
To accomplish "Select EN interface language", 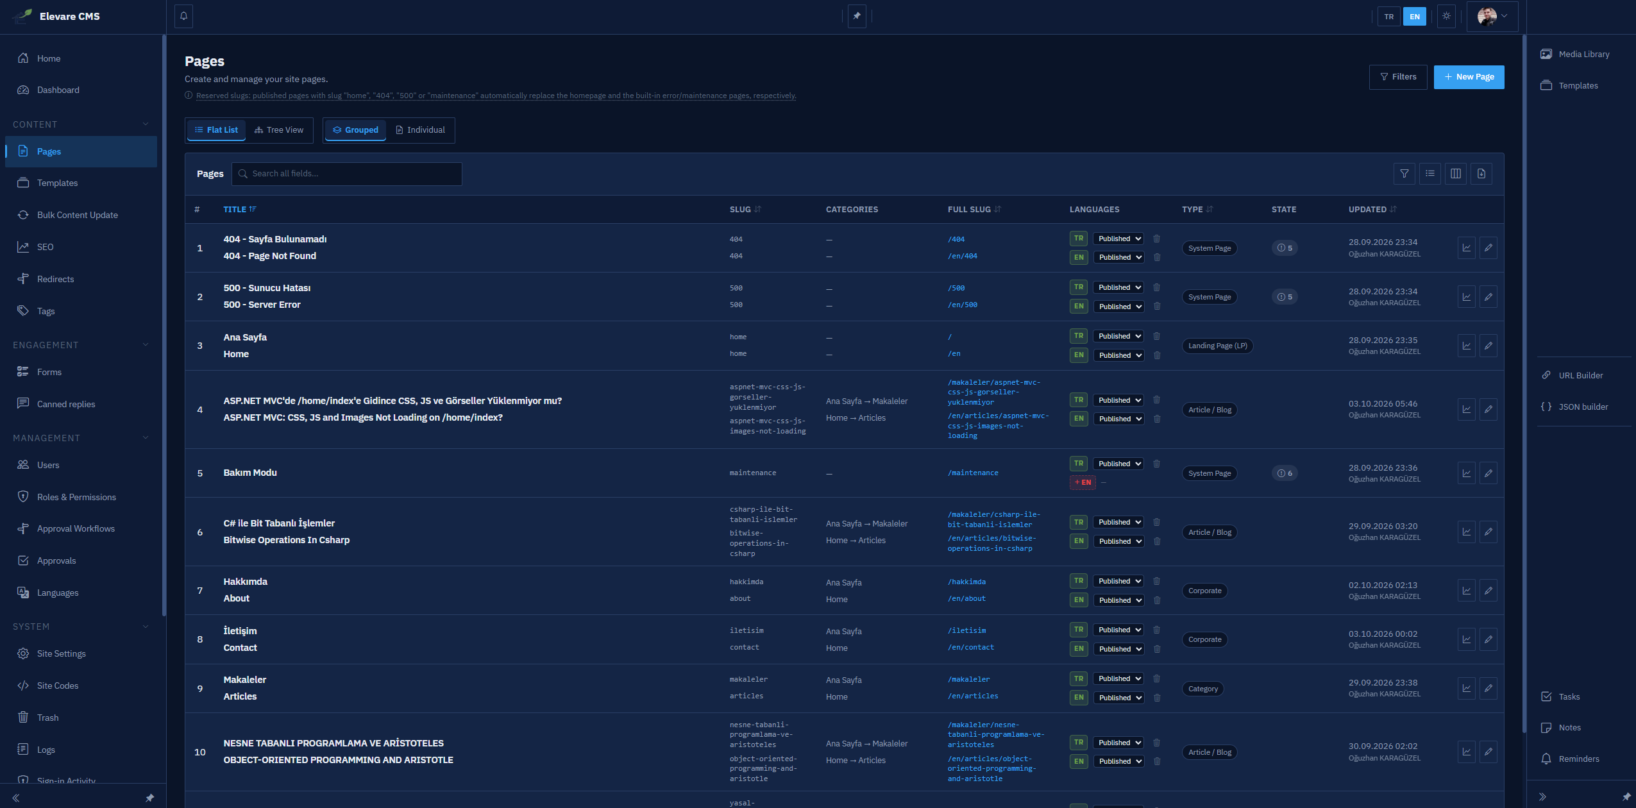I will click(x=1414, y=17).
